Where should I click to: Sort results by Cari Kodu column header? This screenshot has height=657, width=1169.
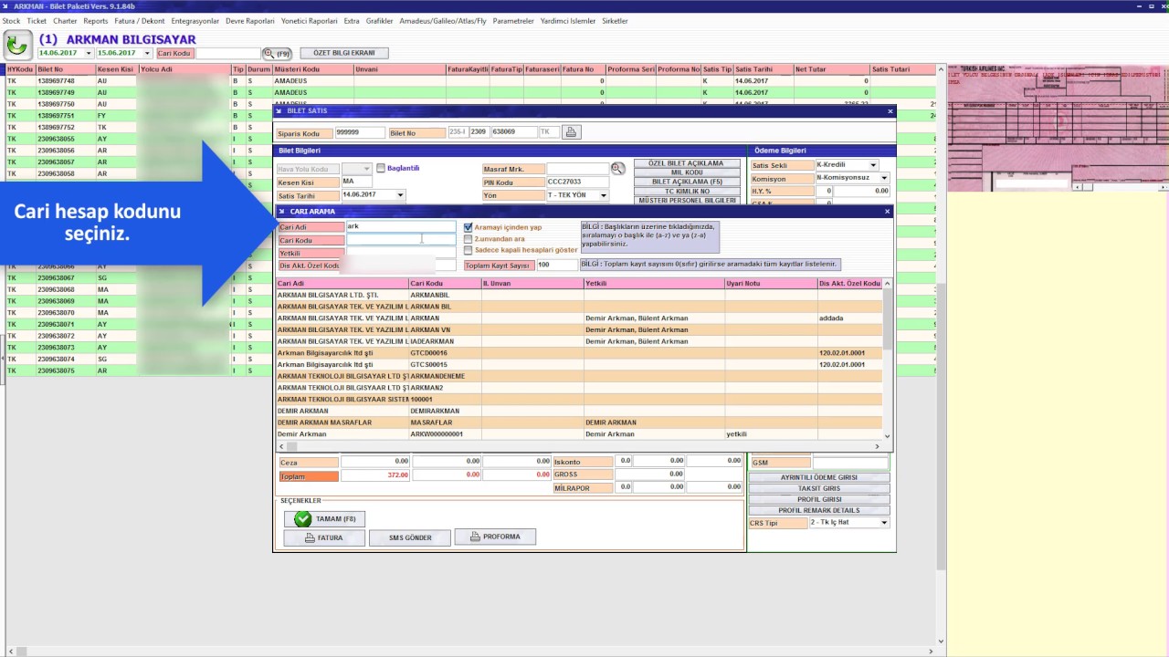point(445,284)
